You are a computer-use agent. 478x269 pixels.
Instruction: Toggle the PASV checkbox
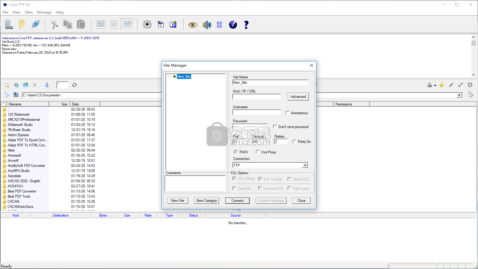click(x=236, y=152)
